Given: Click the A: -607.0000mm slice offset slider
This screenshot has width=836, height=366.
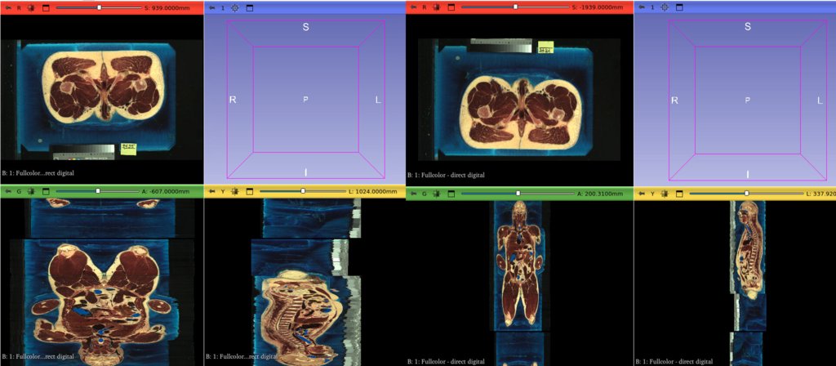Looking at the screenshot, I should click(98, 190).
